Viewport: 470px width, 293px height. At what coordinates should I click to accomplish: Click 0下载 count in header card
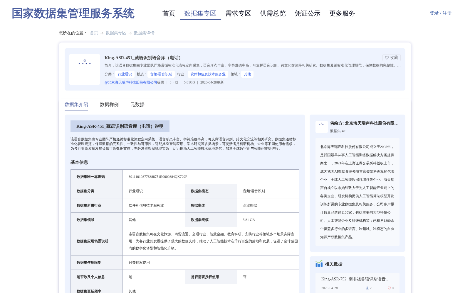click(174, 82)
